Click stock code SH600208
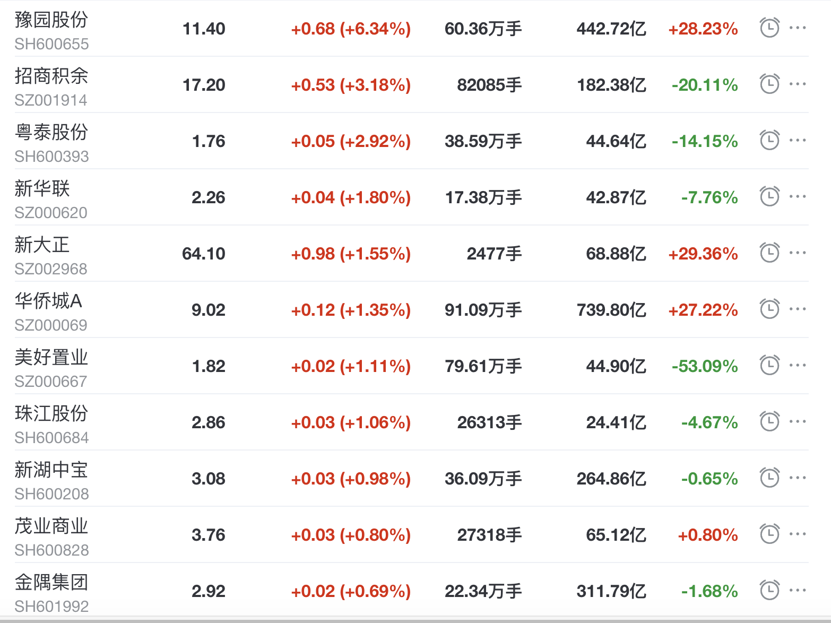Image resolution: width=831 pixels, height=623 pixels. (x=51, y=494)
